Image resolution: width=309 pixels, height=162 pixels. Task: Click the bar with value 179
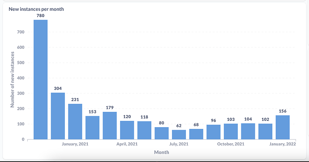(110, 126)
